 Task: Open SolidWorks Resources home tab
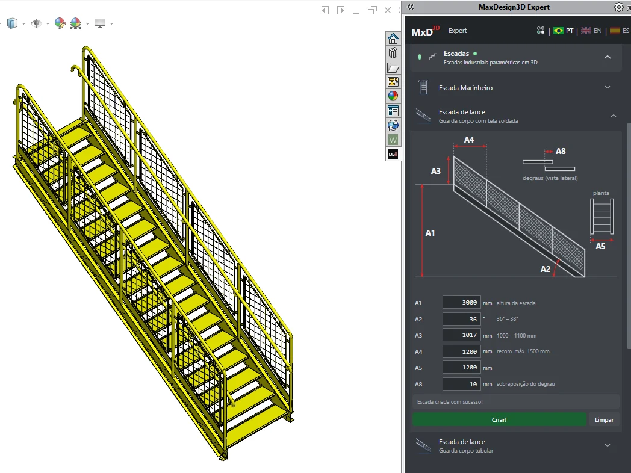point(393,39)
